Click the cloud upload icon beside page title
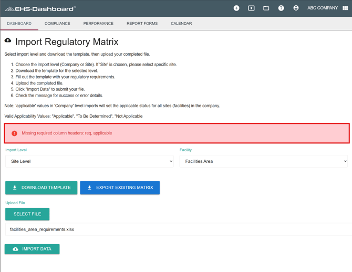Image resolution: width=352 pixels, height=272 pixels. click(8, 40)
